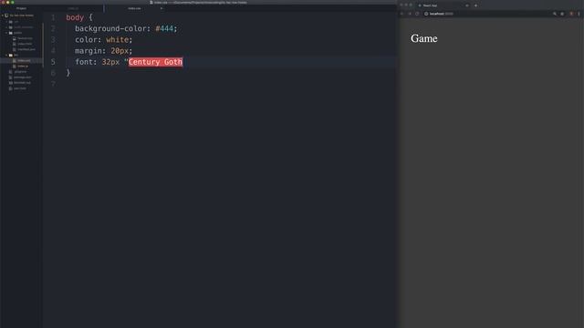This screenshot has height=328, width=584.
Task: Click the #444 color value
Action: click(x=164, y=28)
